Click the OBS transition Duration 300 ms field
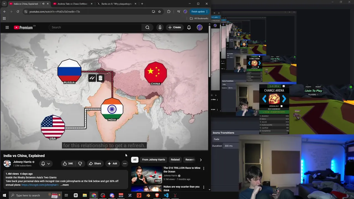 [231, 146]
